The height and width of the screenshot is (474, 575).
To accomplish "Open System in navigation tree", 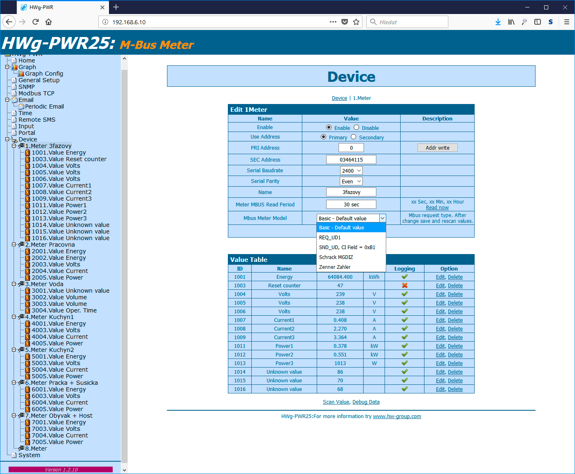I will pyautogui.click(x=29, y=455).
